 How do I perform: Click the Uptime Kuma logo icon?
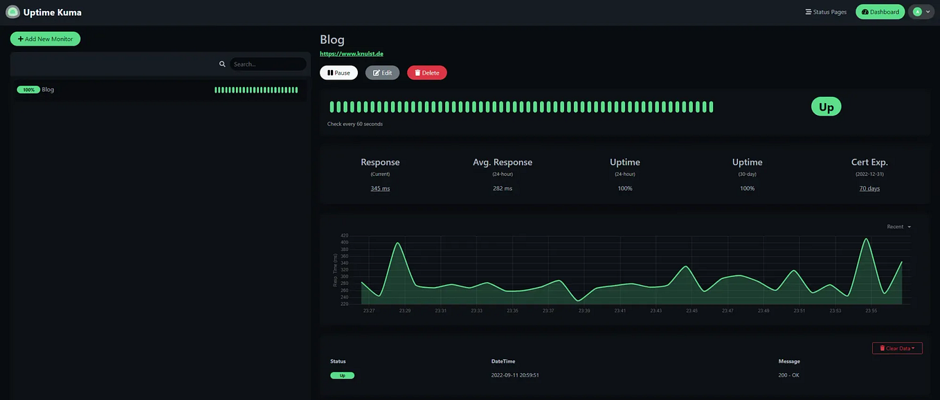coord(12,12)
